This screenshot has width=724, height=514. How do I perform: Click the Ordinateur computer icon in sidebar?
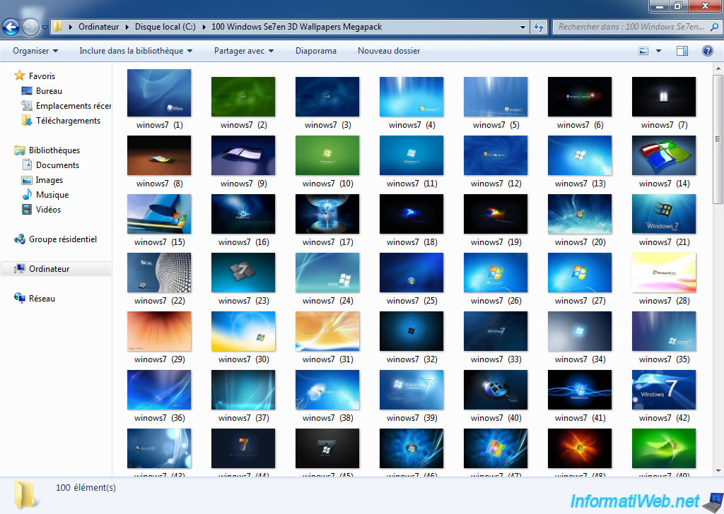pyautogui.click(x=19, y=268)
